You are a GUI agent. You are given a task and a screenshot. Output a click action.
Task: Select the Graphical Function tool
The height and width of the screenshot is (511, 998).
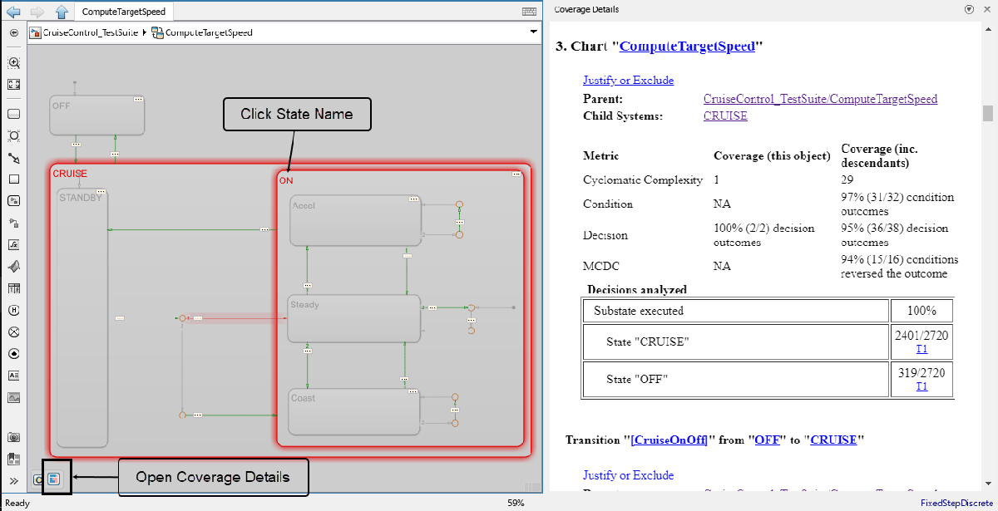tap(14, 223)
